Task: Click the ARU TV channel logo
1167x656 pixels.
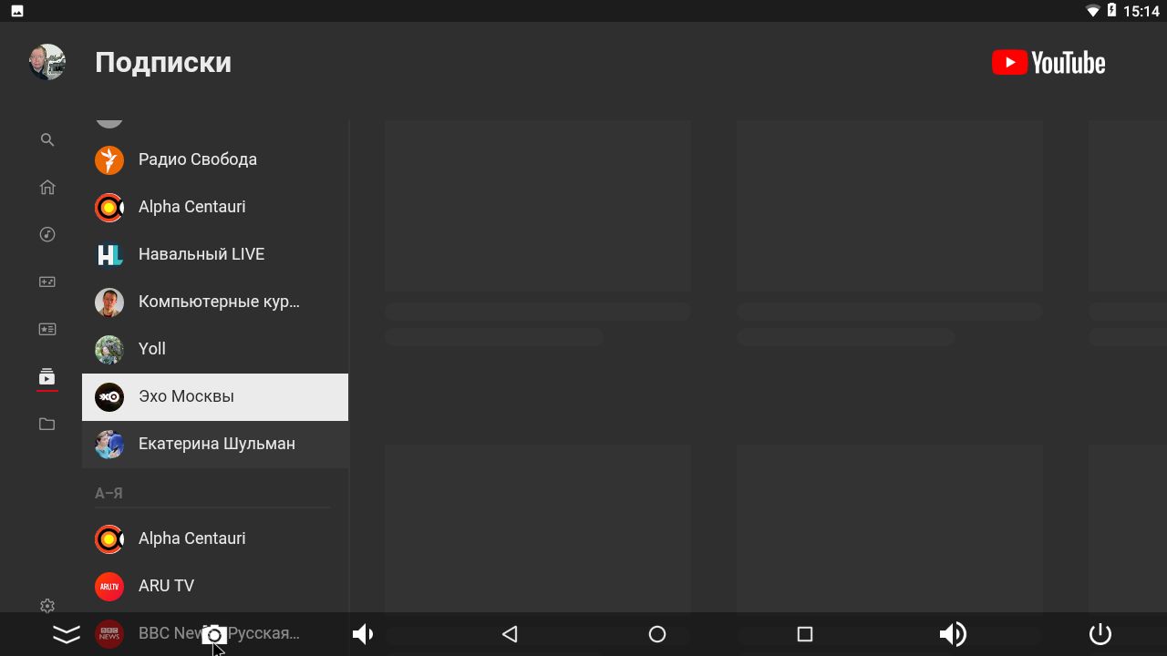Action: [x=109, y=586]
